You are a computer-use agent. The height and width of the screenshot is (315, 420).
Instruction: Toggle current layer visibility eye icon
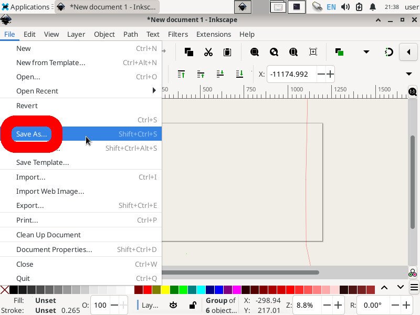pos(173,305)
